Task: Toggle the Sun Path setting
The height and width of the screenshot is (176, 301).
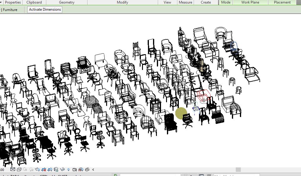Action: [25, 169]
